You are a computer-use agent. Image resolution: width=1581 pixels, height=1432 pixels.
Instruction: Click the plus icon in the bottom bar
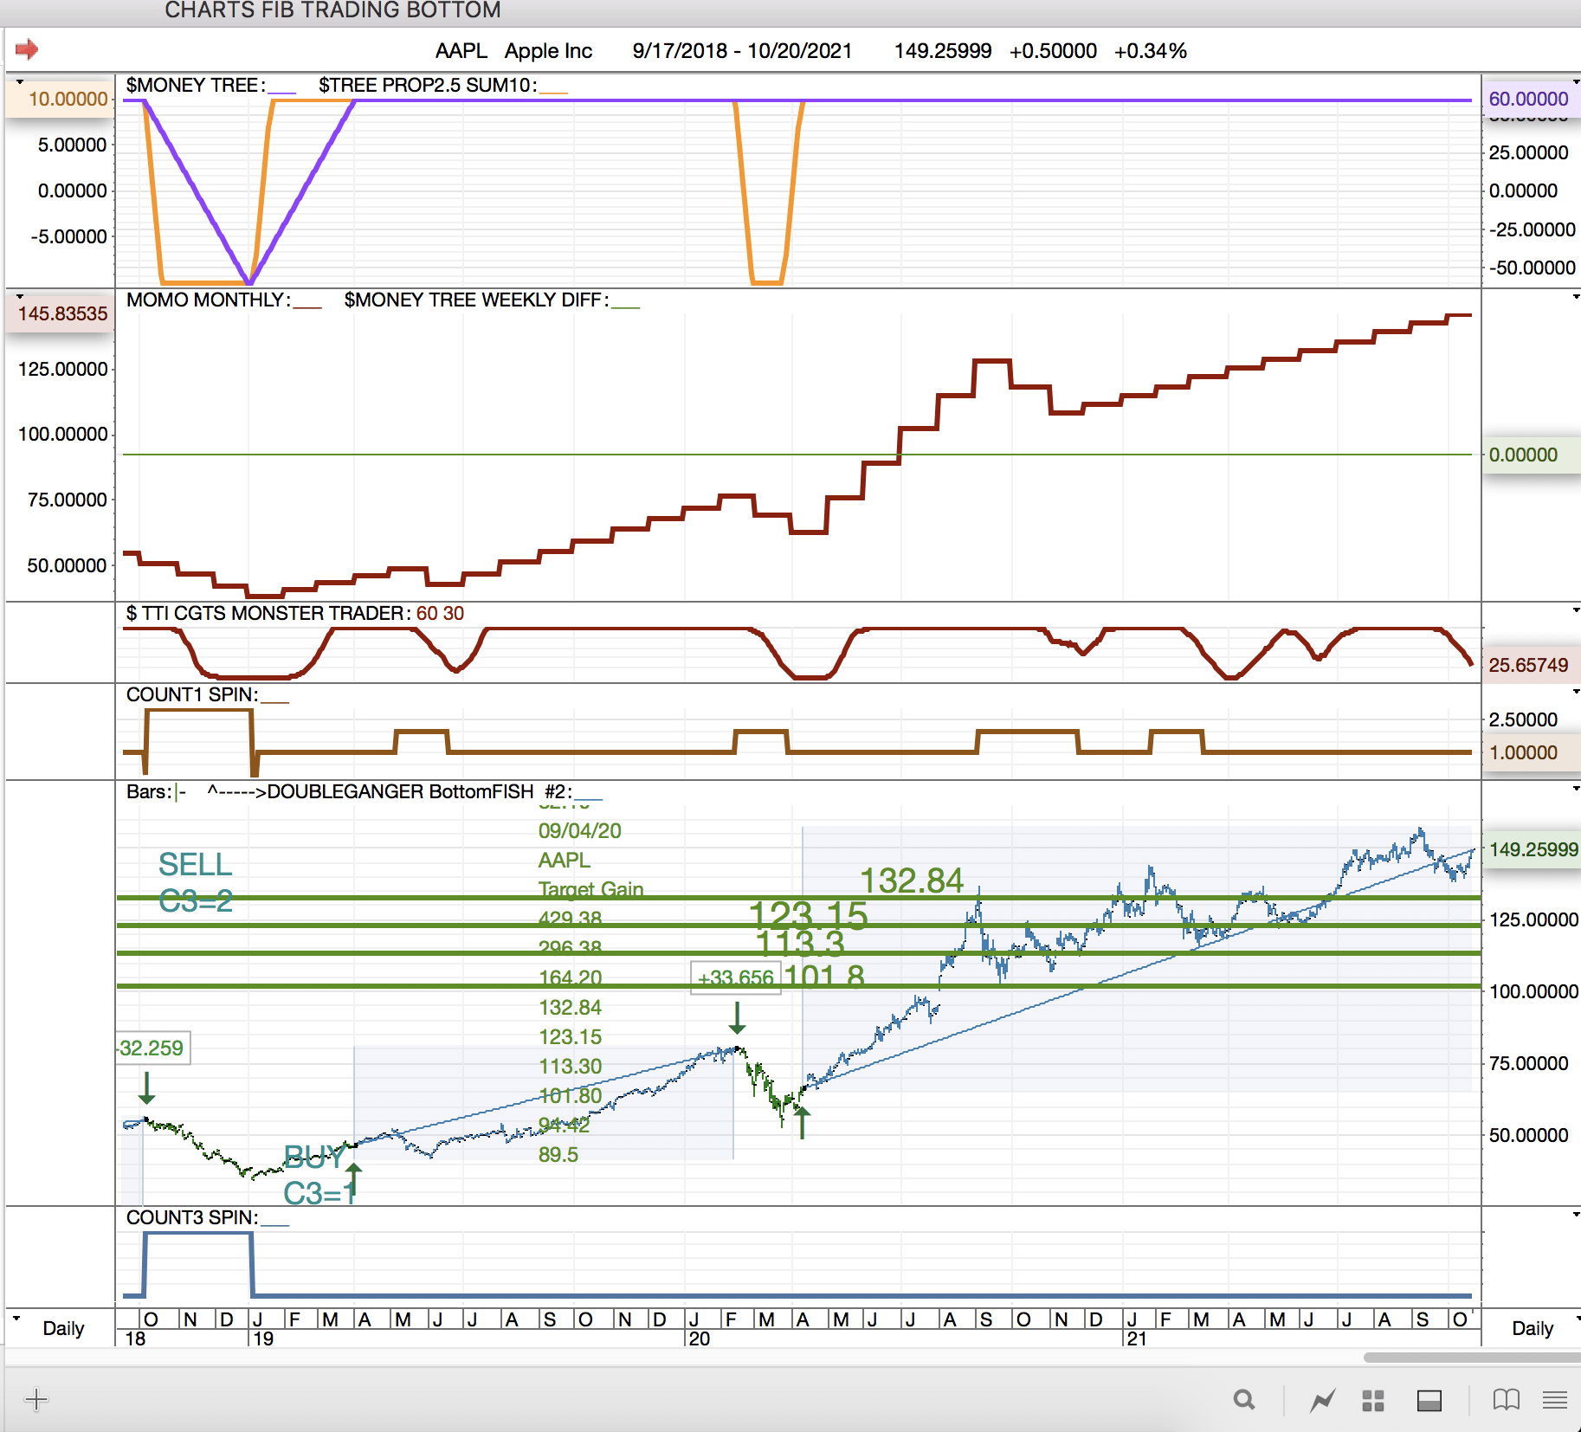[x=36, y=1399]
